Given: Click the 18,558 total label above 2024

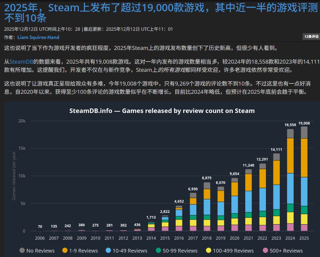Looking at the screenshot, I should pos(290,125).
